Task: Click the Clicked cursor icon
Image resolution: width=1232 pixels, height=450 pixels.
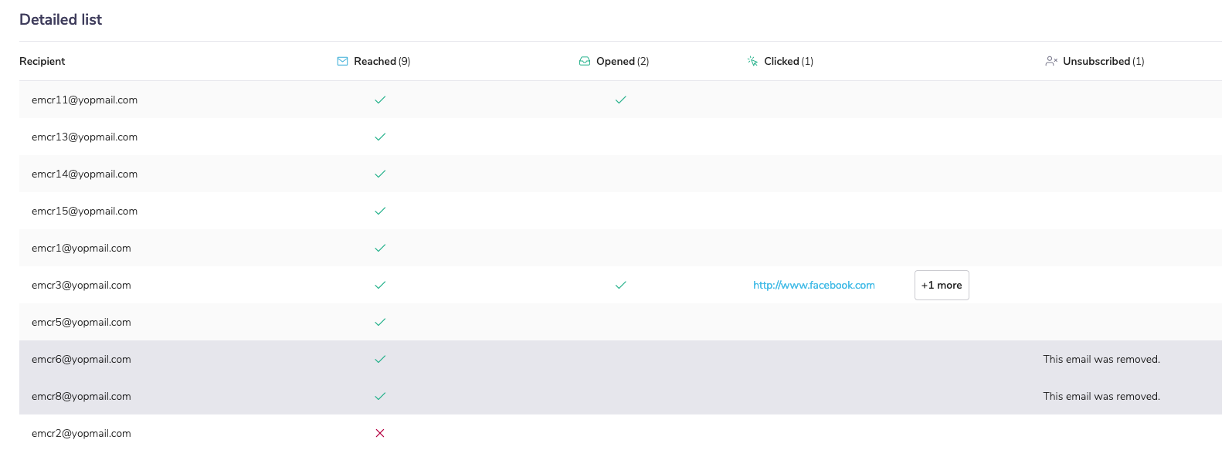Action: click(x=752, y=61)
